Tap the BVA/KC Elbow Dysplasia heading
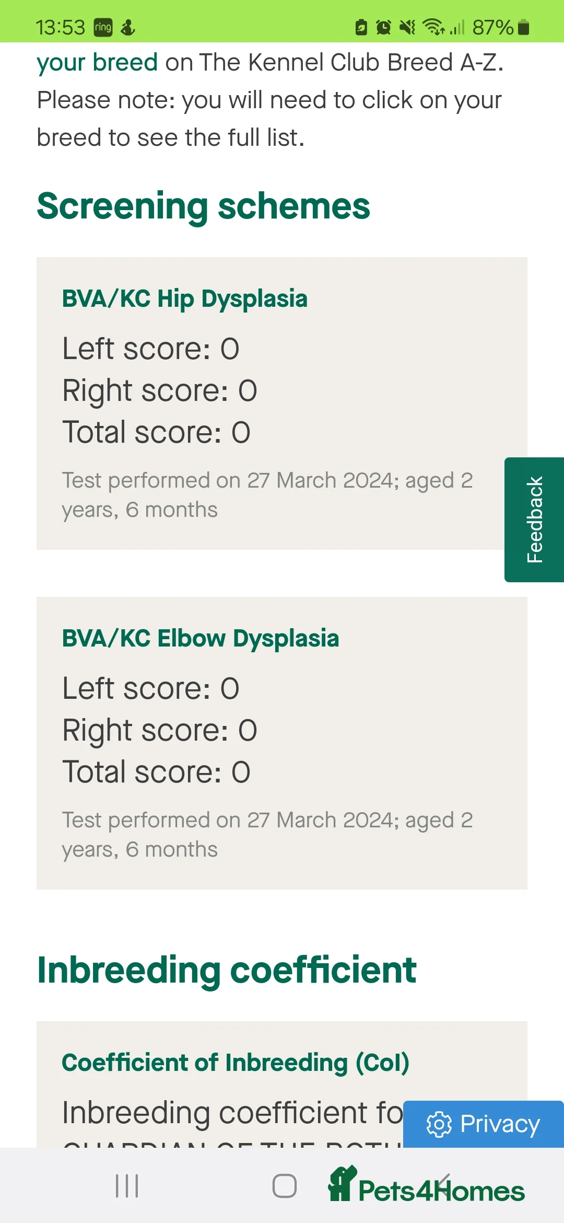Image resolution: width=564 pixels, height=1223 pixels. coord(201,639)
